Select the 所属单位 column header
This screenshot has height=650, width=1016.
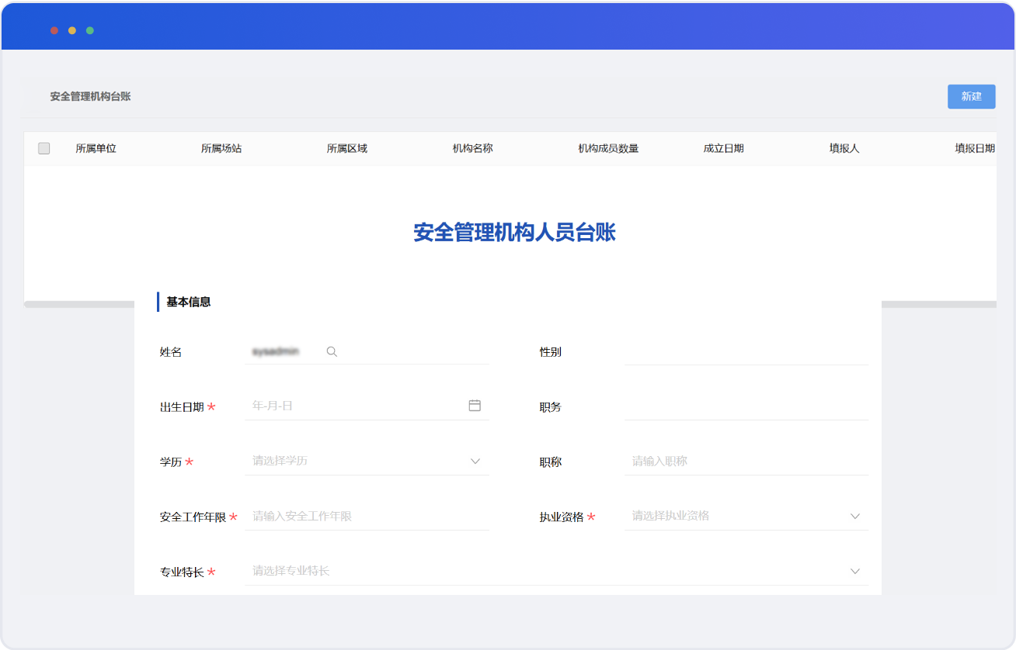point(96,148)
